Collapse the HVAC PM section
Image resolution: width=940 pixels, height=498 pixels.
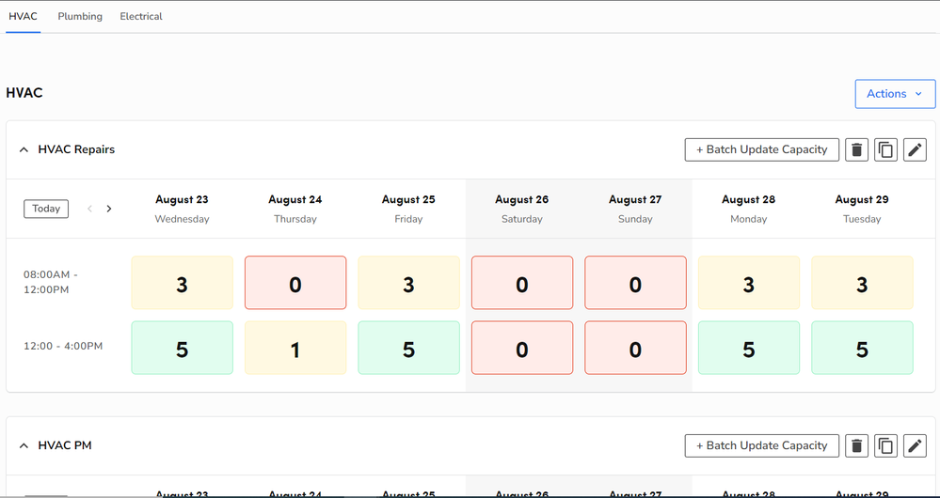[24, 445]
